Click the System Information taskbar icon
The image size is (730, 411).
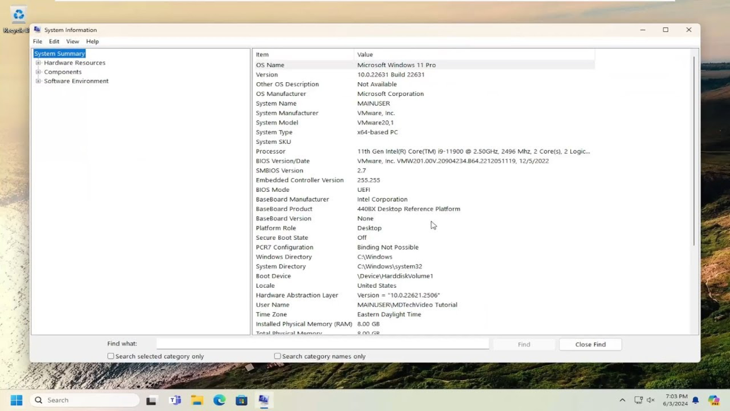(x=264, y=400)
